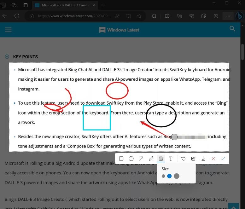Enter Immersive Reader mode
This screenshot has width=245, height=209.
128,16
